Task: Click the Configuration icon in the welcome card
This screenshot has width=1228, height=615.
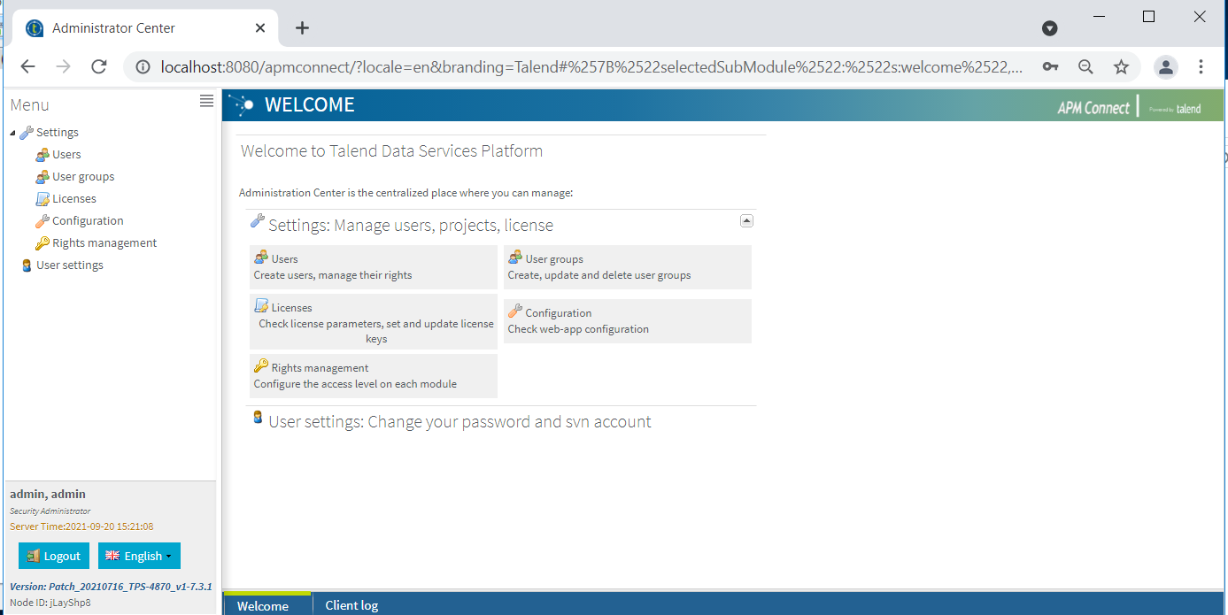Action: (515, 311)
